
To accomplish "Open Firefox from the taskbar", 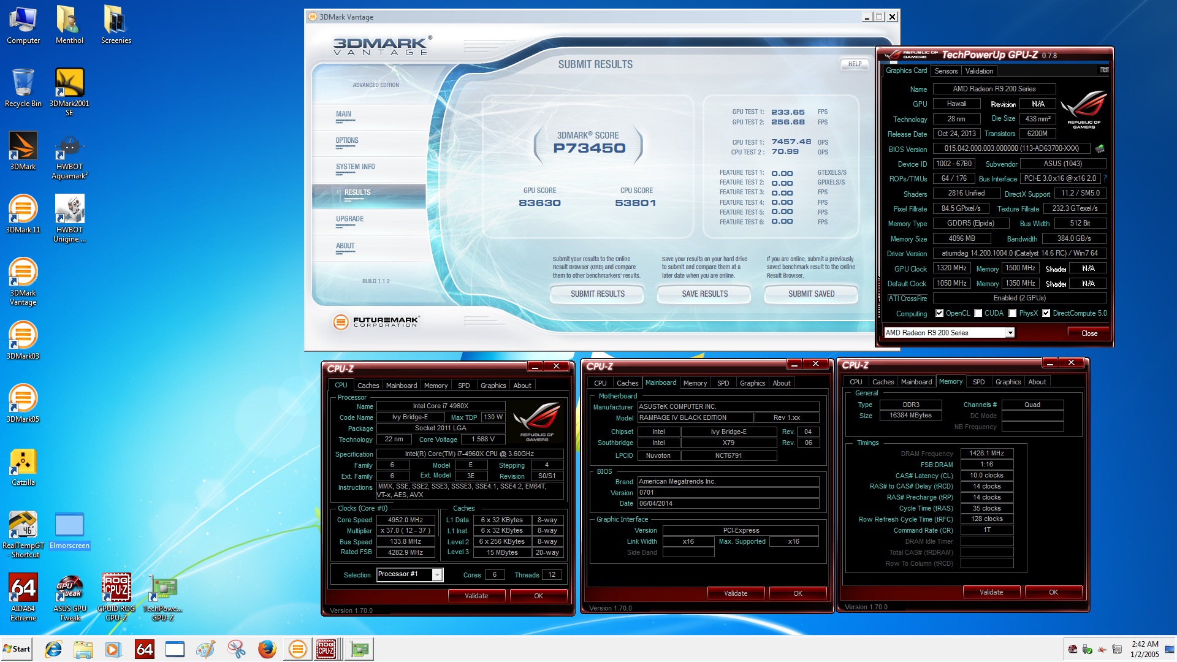I will (267, 649).
